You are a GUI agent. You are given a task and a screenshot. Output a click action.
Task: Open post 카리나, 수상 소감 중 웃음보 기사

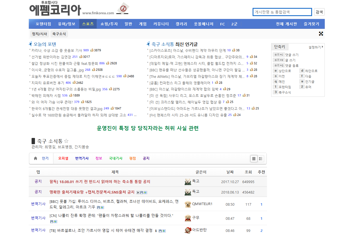coord(57,50)
